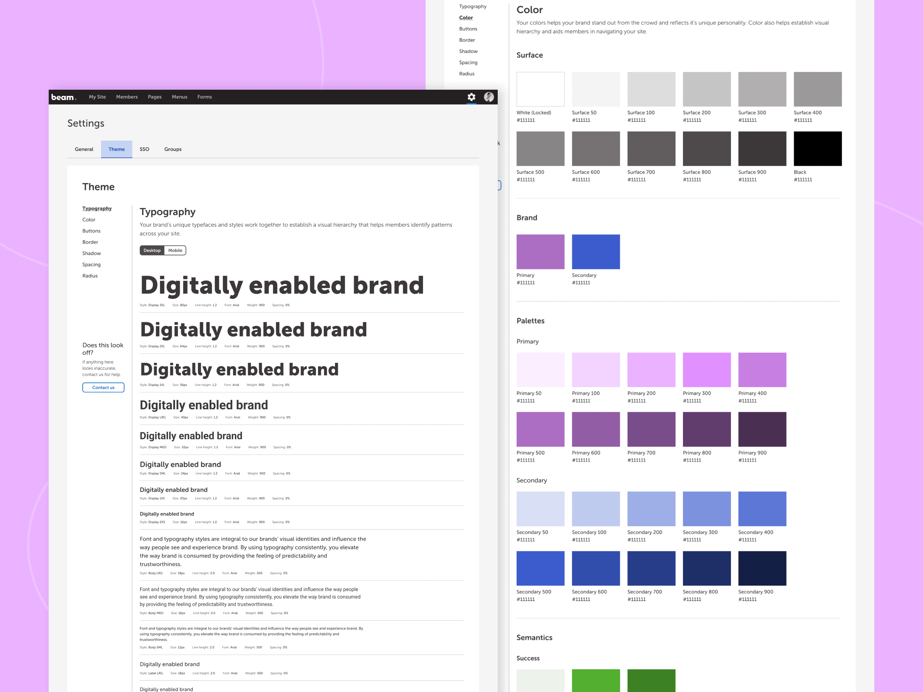The width and height of the screenshot is (923, 692).
Task: Open the Members menu item
Action: pos(127,97)
